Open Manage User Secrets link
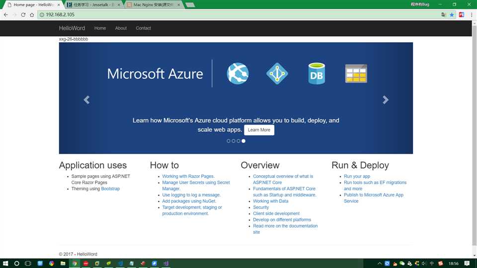 coord(196,185)
